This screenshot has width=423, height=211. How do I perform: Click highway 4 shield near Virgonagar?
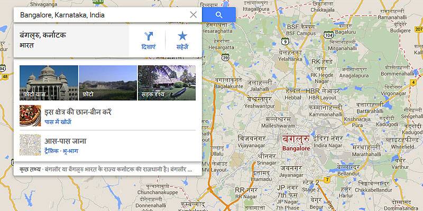(413, 82)
